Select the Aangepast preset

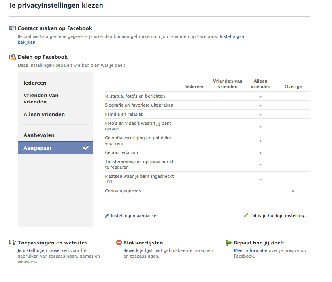click(x=55, y=148)
